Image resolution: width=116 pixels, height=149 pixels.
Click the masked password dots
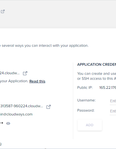coord(2,123)
